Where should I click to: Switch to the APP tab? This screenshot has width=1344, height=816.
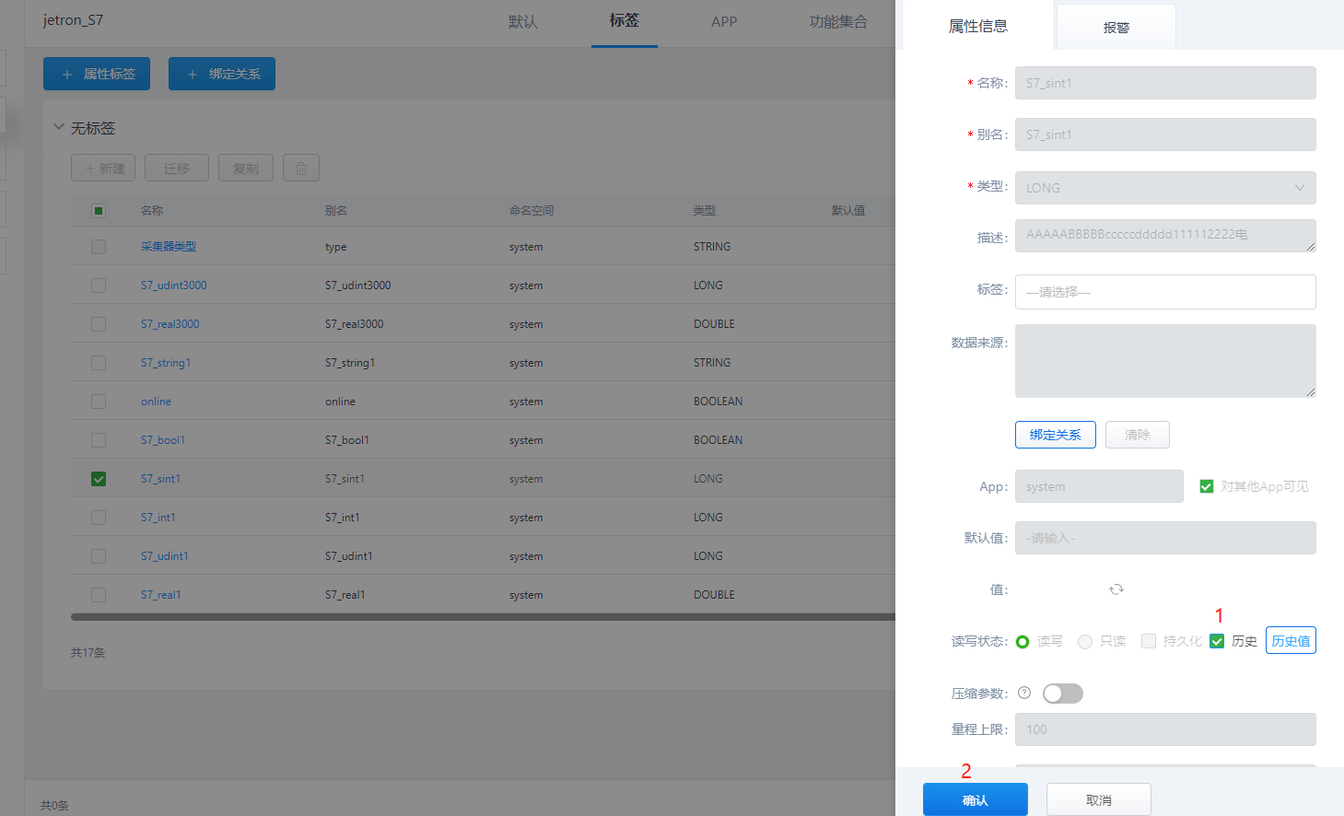(x=724, y=20)
